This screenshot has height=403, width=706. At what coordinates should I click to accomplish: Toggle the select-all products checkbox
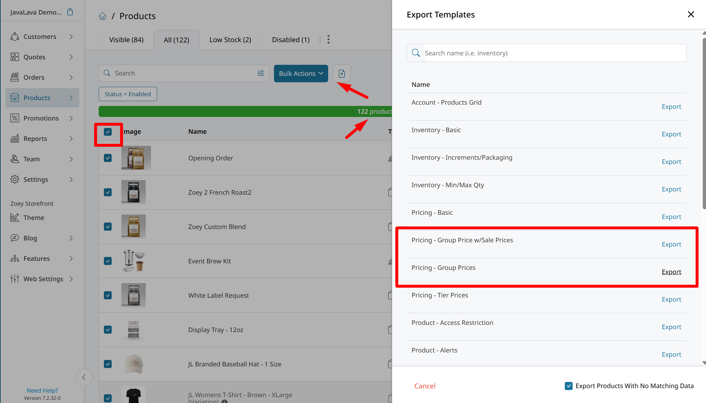click(108, 132)
